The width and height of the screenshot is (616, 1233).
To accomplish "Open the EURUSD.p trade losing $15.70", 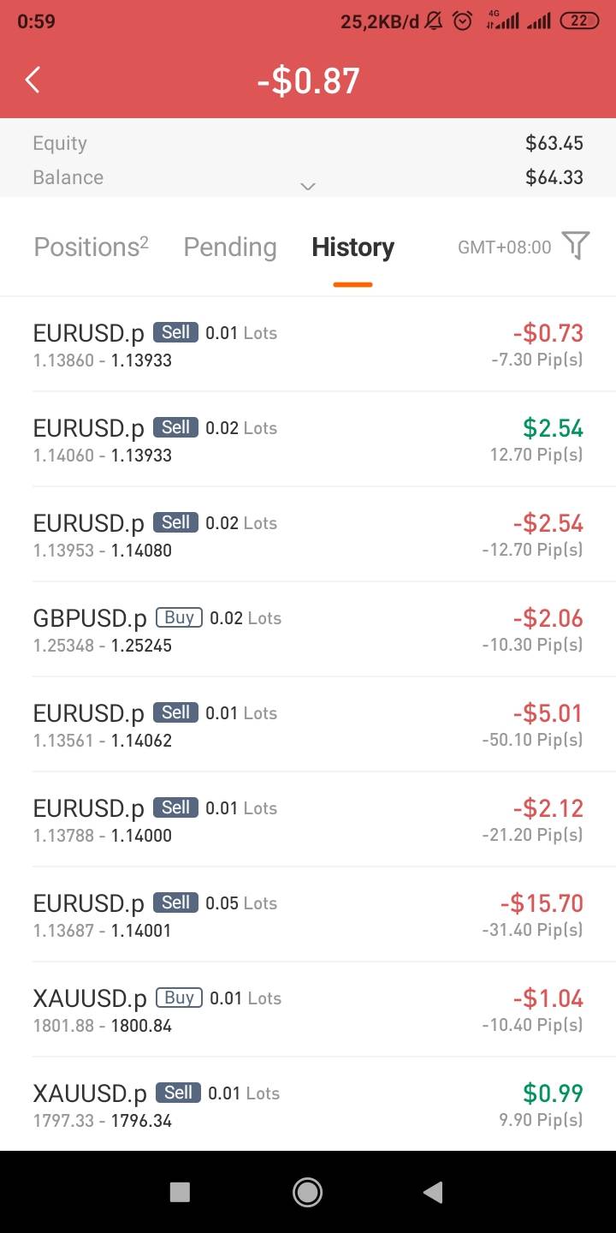I will tap(308, 914).
